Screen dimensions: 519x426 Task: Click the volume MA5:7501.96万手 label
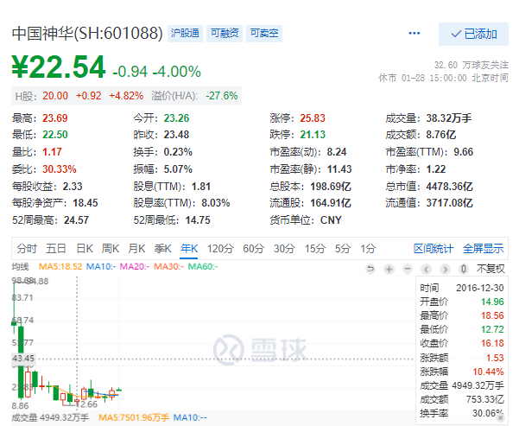133,417
